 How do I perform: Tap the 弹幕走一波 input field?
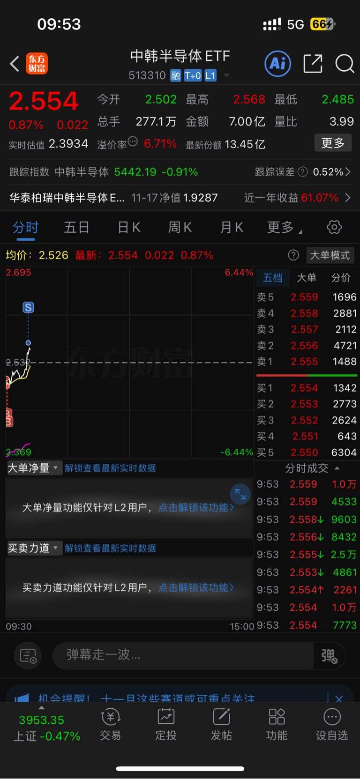click(183, 655)
